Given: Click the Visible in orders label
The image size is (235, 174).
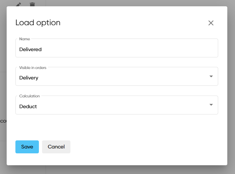Looking at the screenshot, I should click(x=33, y=68).
